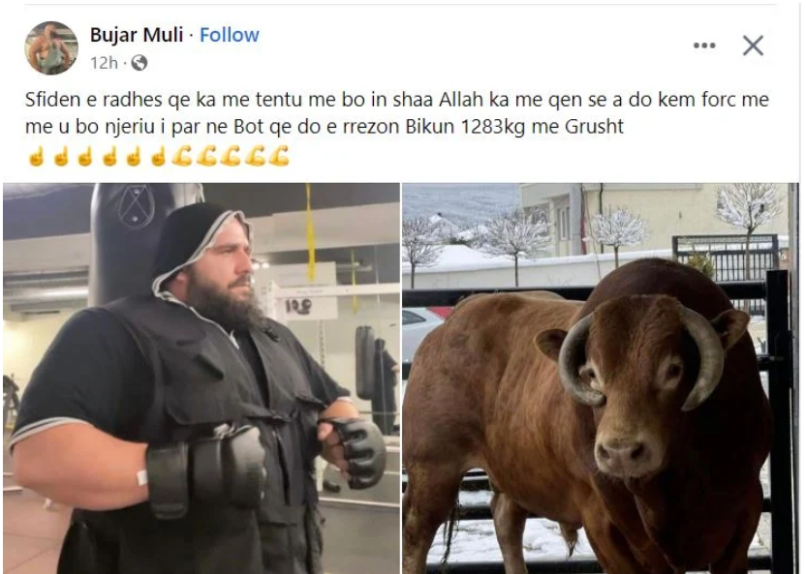This screenshot has width=806, height=574.
Task: Close the post with the X icon
Action: 753,45
